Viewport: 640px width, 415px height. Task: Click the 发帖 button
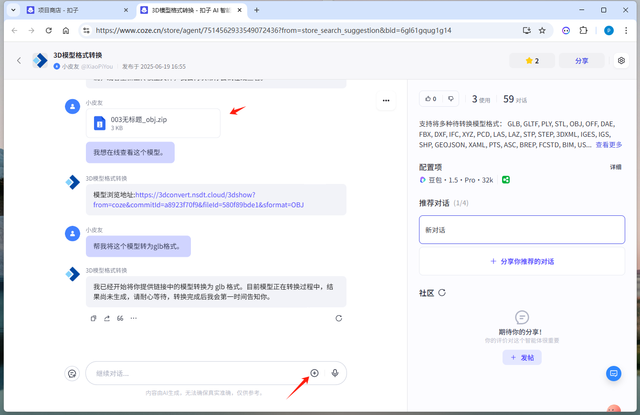tap(522, 357)
